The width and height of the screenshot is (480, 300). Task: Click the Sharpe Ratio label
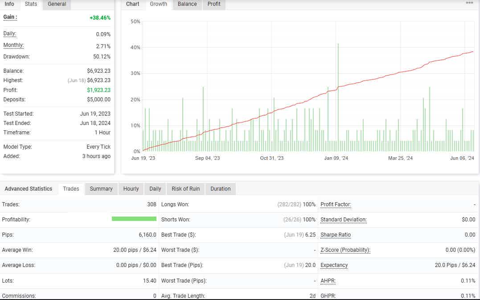tap(336, 235)
